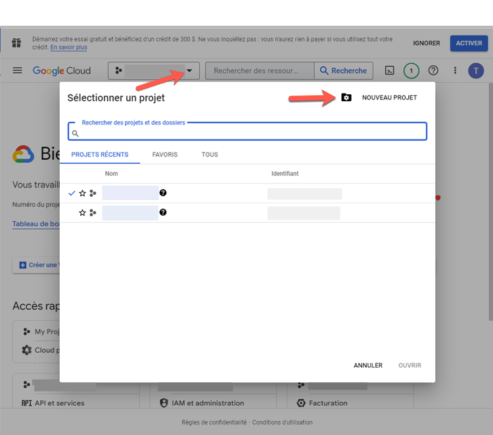The image size is (493, 435).
Task: Click project icon in first checked row
Action: pos(93,193)
